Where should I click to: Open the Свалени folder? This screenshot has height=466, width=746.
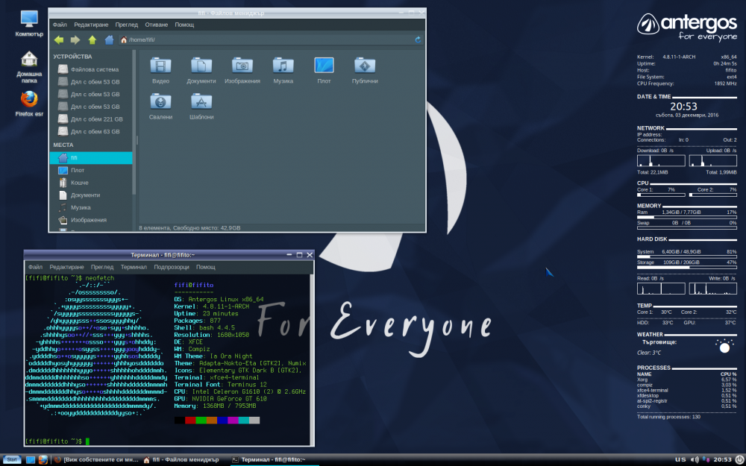point(161,107)
